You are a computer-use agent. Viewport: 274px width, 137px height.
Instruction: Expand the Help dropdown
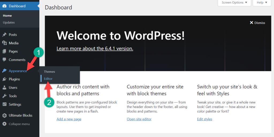click(262, 3)
